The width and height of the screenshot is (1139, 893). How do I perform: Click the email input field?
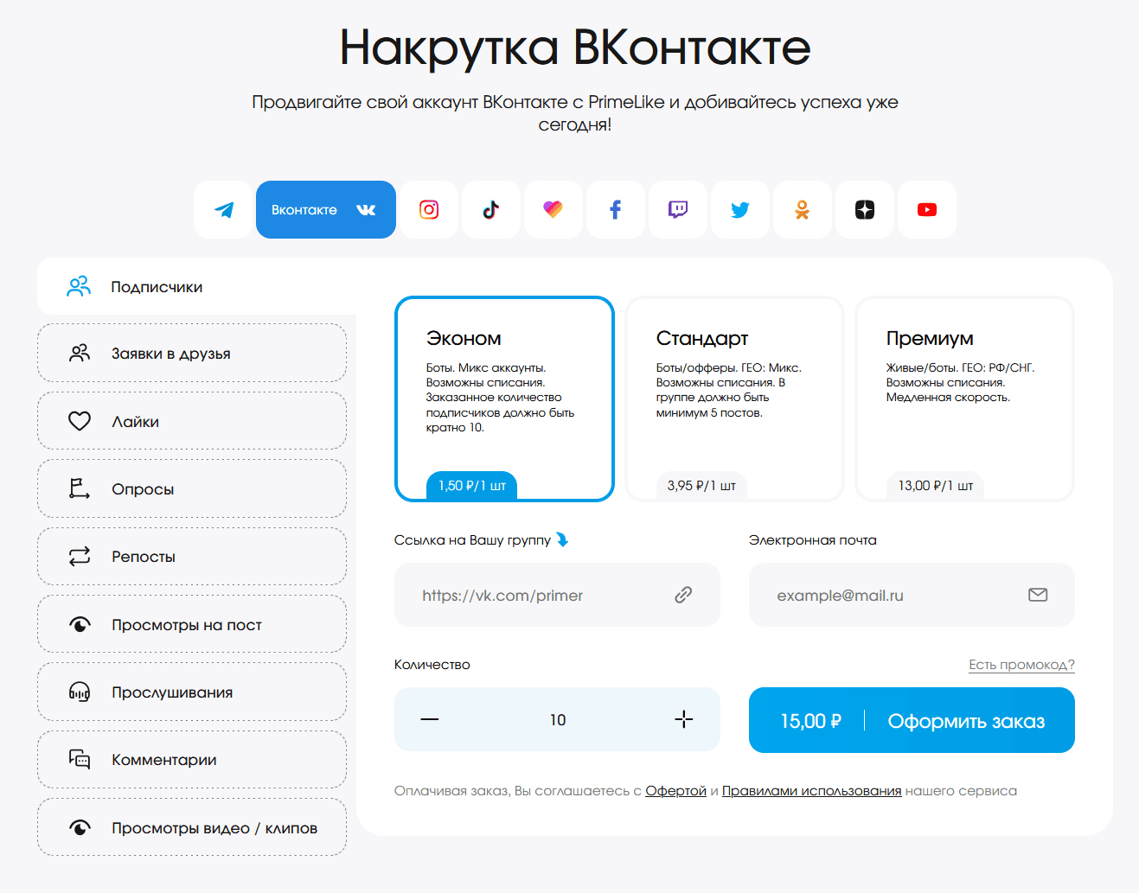912,595
